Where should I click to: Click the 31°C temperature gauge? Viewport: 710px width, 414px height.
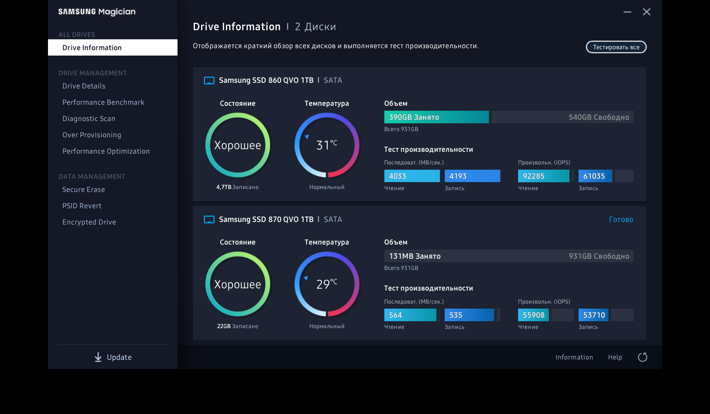[x=327, y=145]
